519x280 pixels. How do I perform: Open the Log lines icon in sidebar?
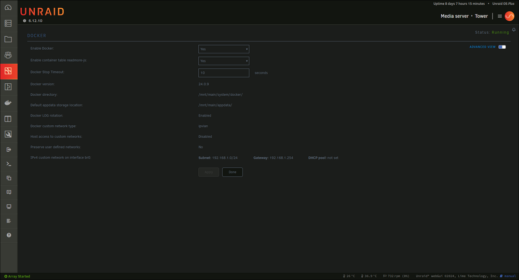coord(9,220)
